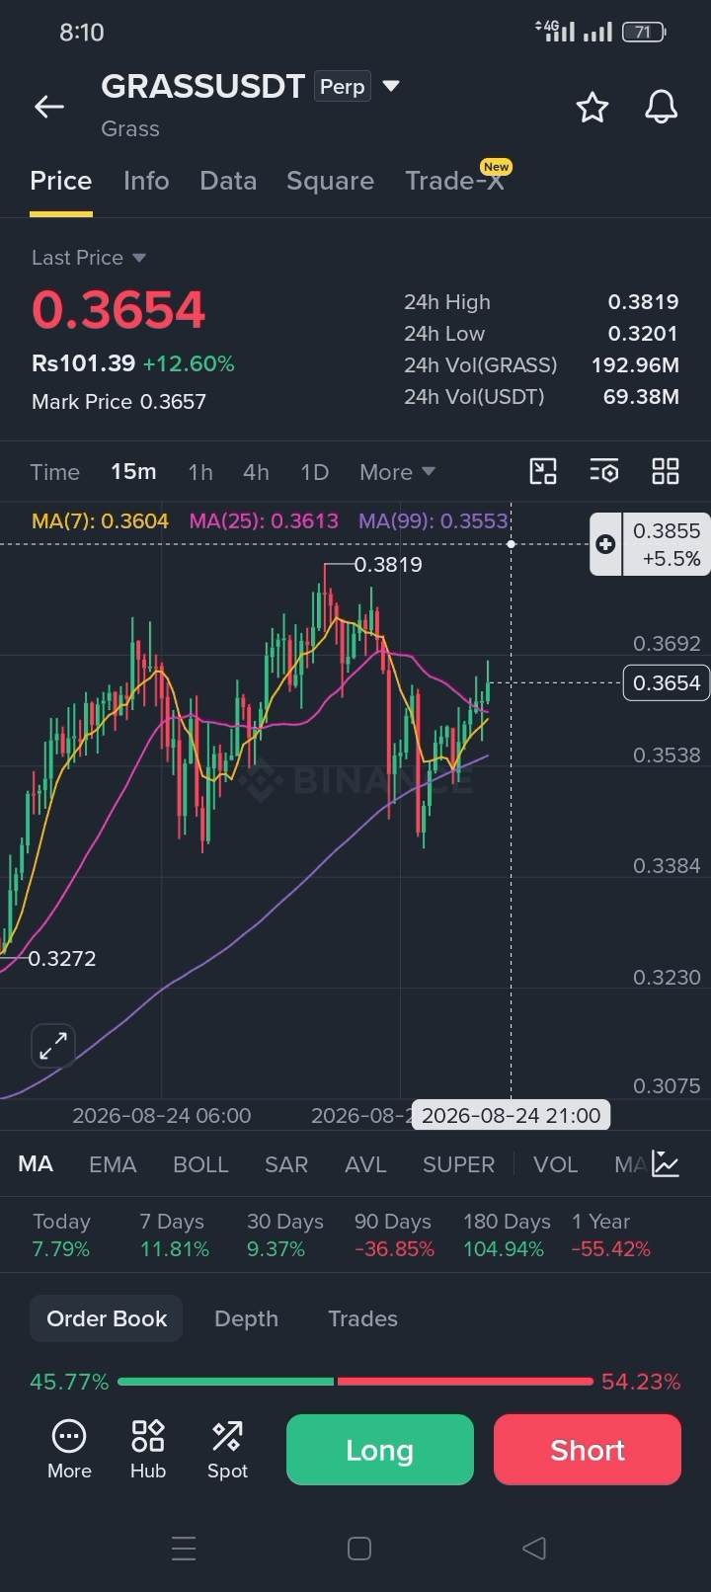711x1592 pixels.
Task: Switch to the Data tab
Action: pos(228,181)
